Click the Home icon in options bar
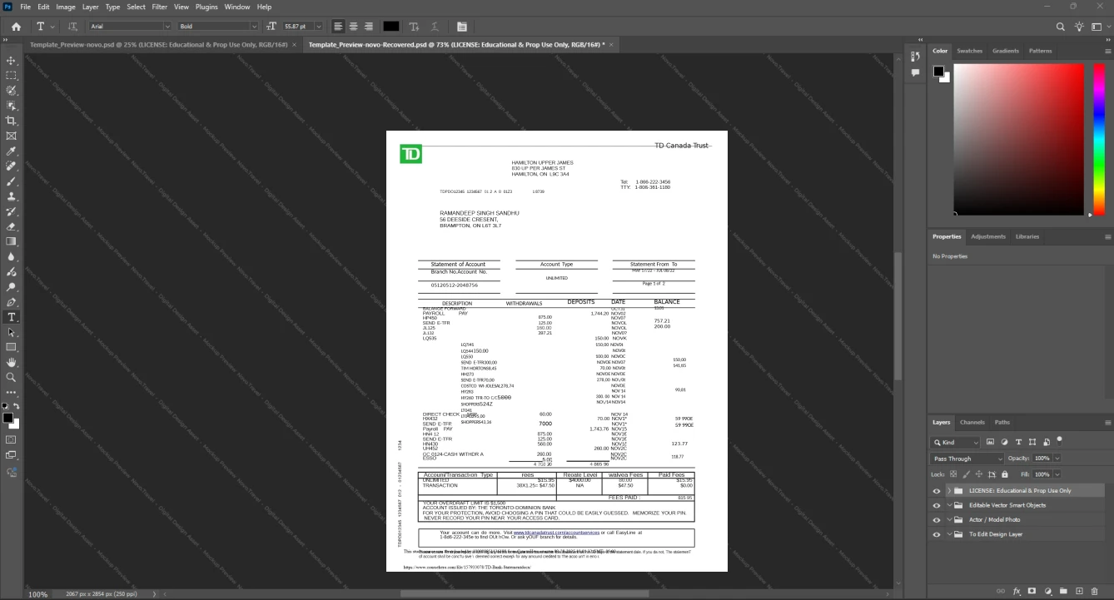The image size is (1114, 600). (16, 27)
